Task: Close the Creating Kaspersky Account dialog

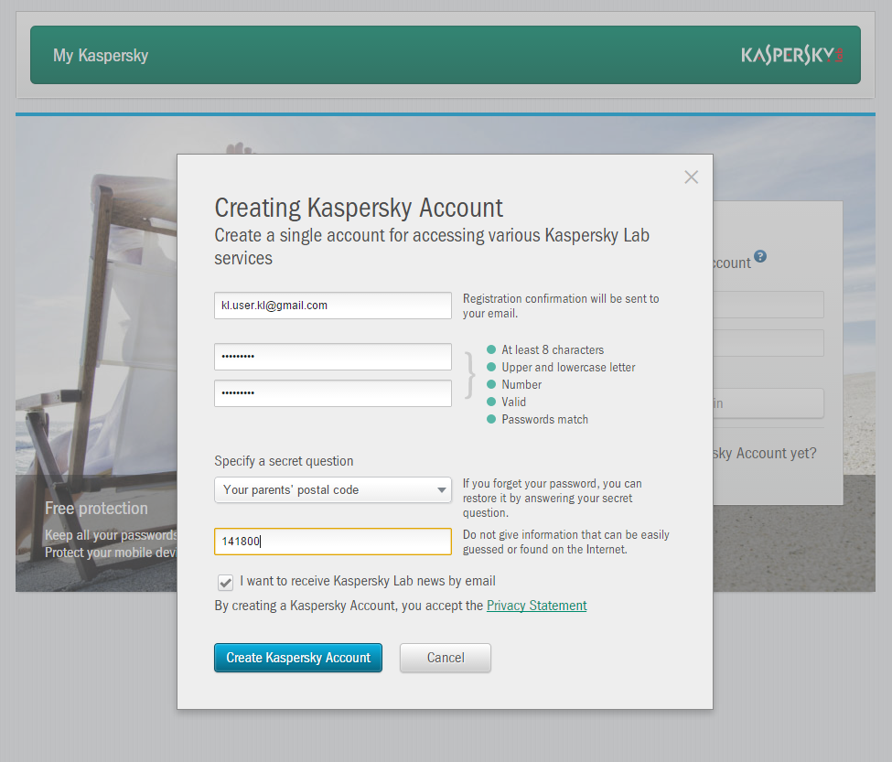Action: [x=692, y=177]
